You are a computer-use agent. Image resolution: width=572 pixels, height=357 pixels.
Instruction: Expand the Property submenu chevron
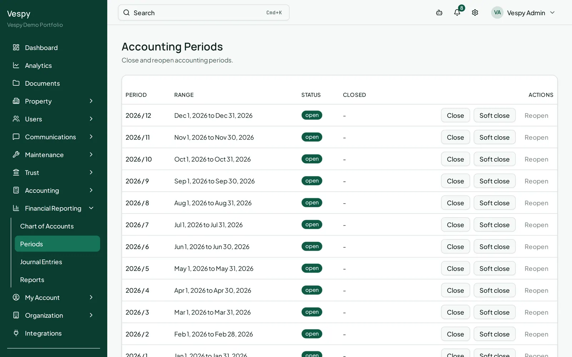(91, 101)
